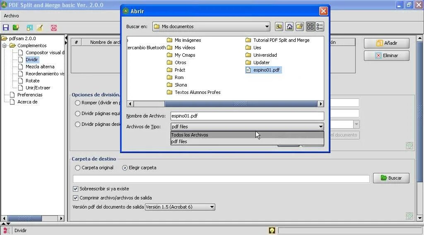Switch to list view in Abrir dialog
Viewport: 424px width, 235px height.
(x=311, y=26)
